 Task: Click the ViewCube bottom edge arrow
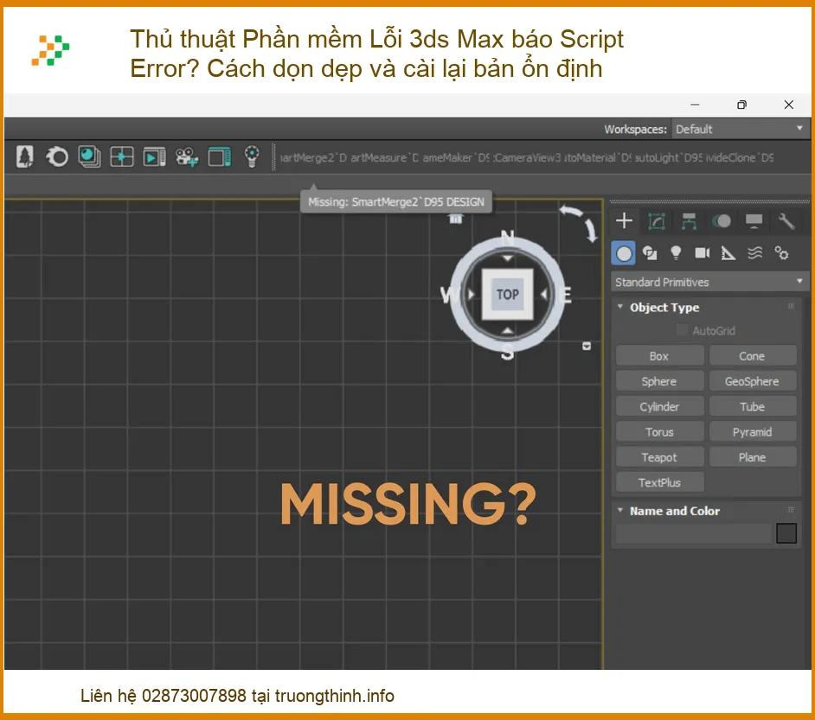508,331
